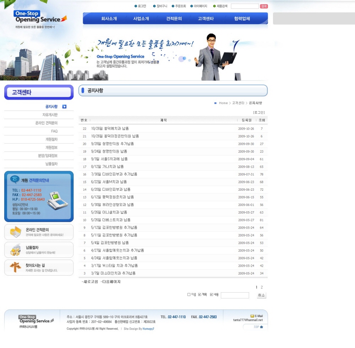Uncheck the 내용 search checkbox
The width and height of the screenshot is (355, 348).
tap(212, 294)
